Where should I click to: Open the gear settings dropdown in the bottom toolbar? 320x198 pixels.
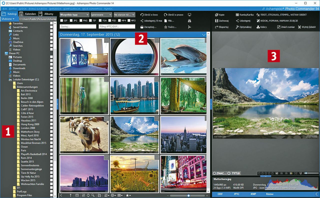(113, 195)
